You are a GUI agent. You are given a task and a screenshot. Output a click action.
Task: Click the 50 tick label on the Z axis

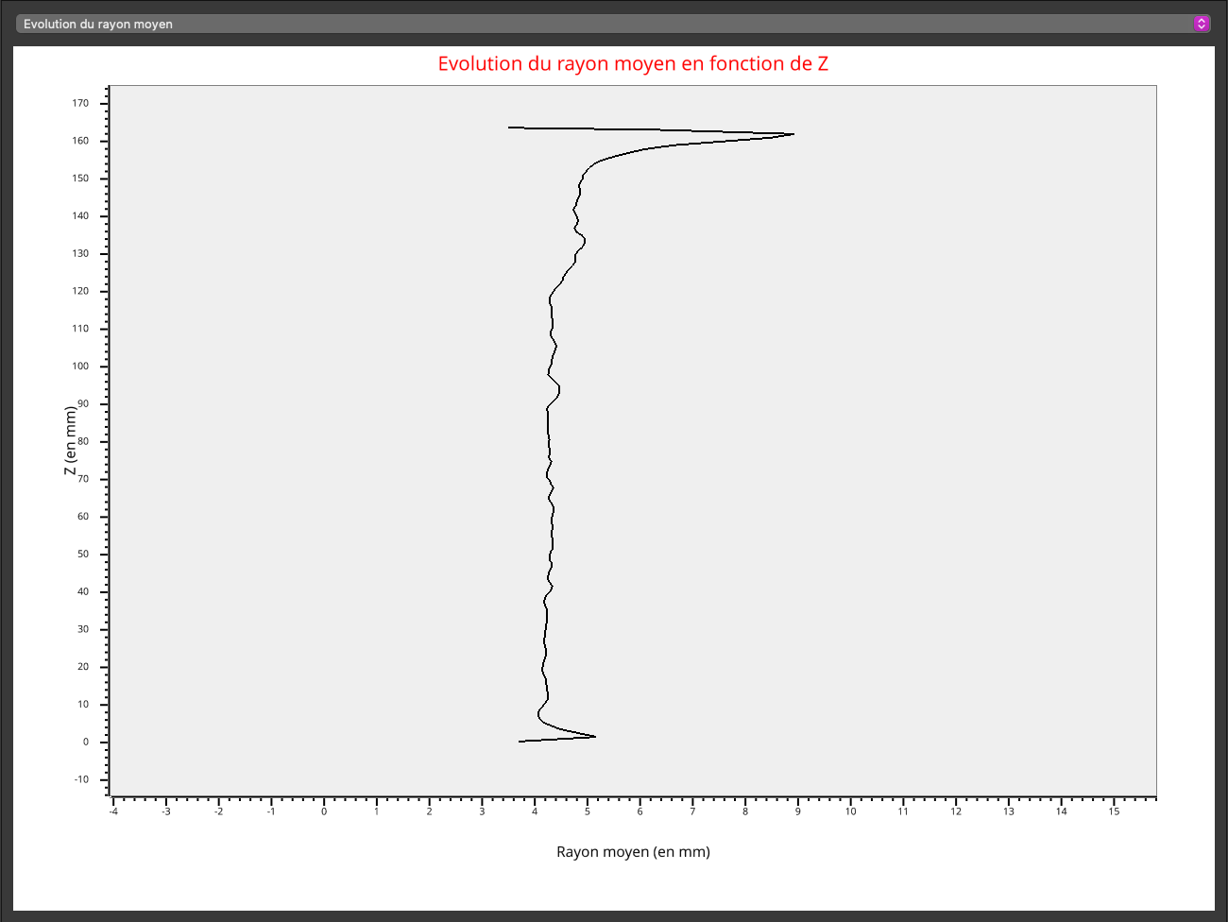(83, 554)
